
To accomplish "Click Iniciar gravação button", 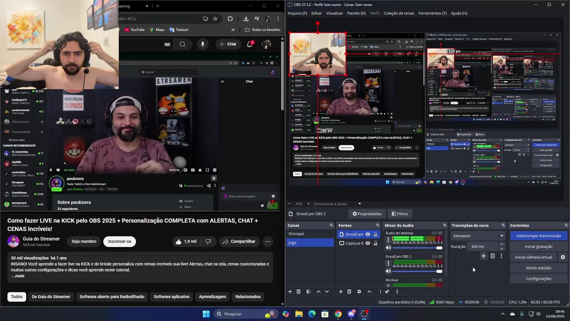I will coord(538,247).
